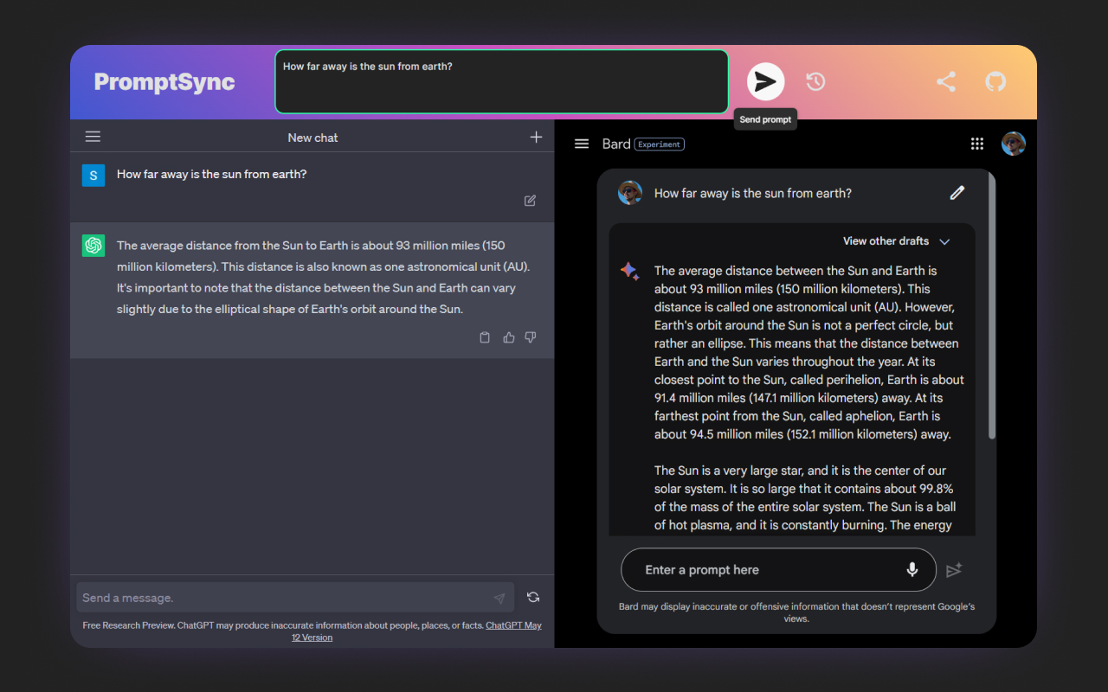Screen dimensions: 1108x692
Task: Click the share icon in header
Action: 946,81
